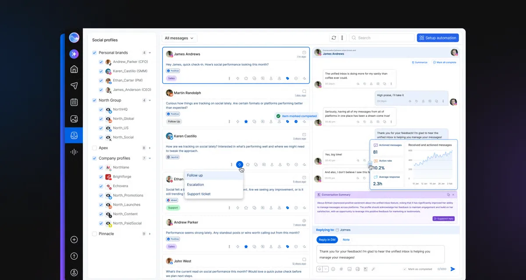
Task: Go to Home from the left sidebar
Action: tap(74, 69)
